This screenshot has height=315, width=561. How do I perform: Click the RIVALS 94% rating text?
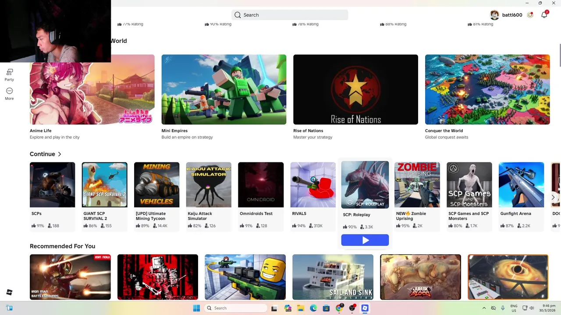299,226
